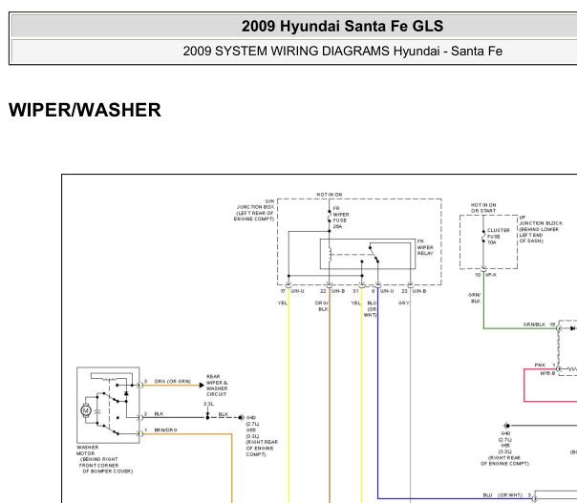
Task: Click the 'HOT IN ON OR START' label
Action: pos(483,208)
